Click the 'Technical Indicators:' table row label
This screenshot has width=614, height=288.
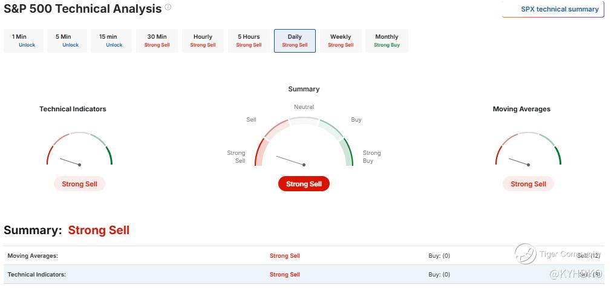point(37,274)
